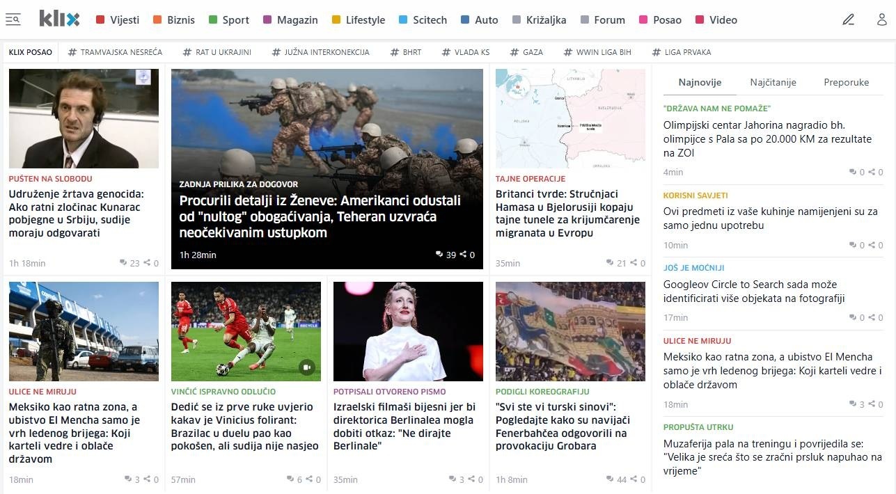Open the Tramvajska nesreća hashtag link
The width and height of the screenshot is (896, 494).
115,52
